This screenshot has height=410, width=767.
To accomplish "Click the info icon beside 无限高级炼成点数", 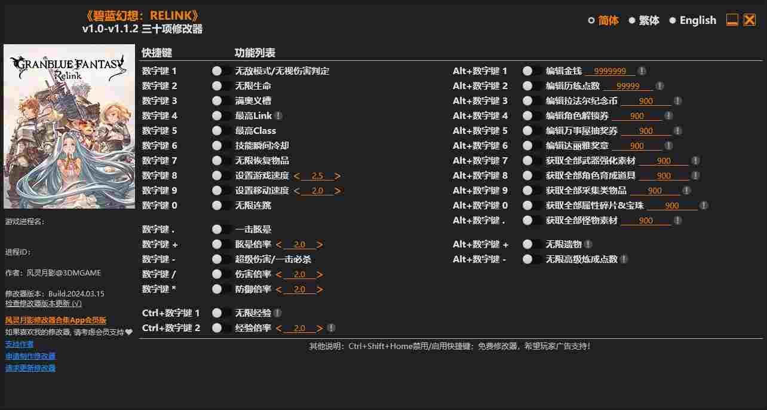I will pos(624,259).
